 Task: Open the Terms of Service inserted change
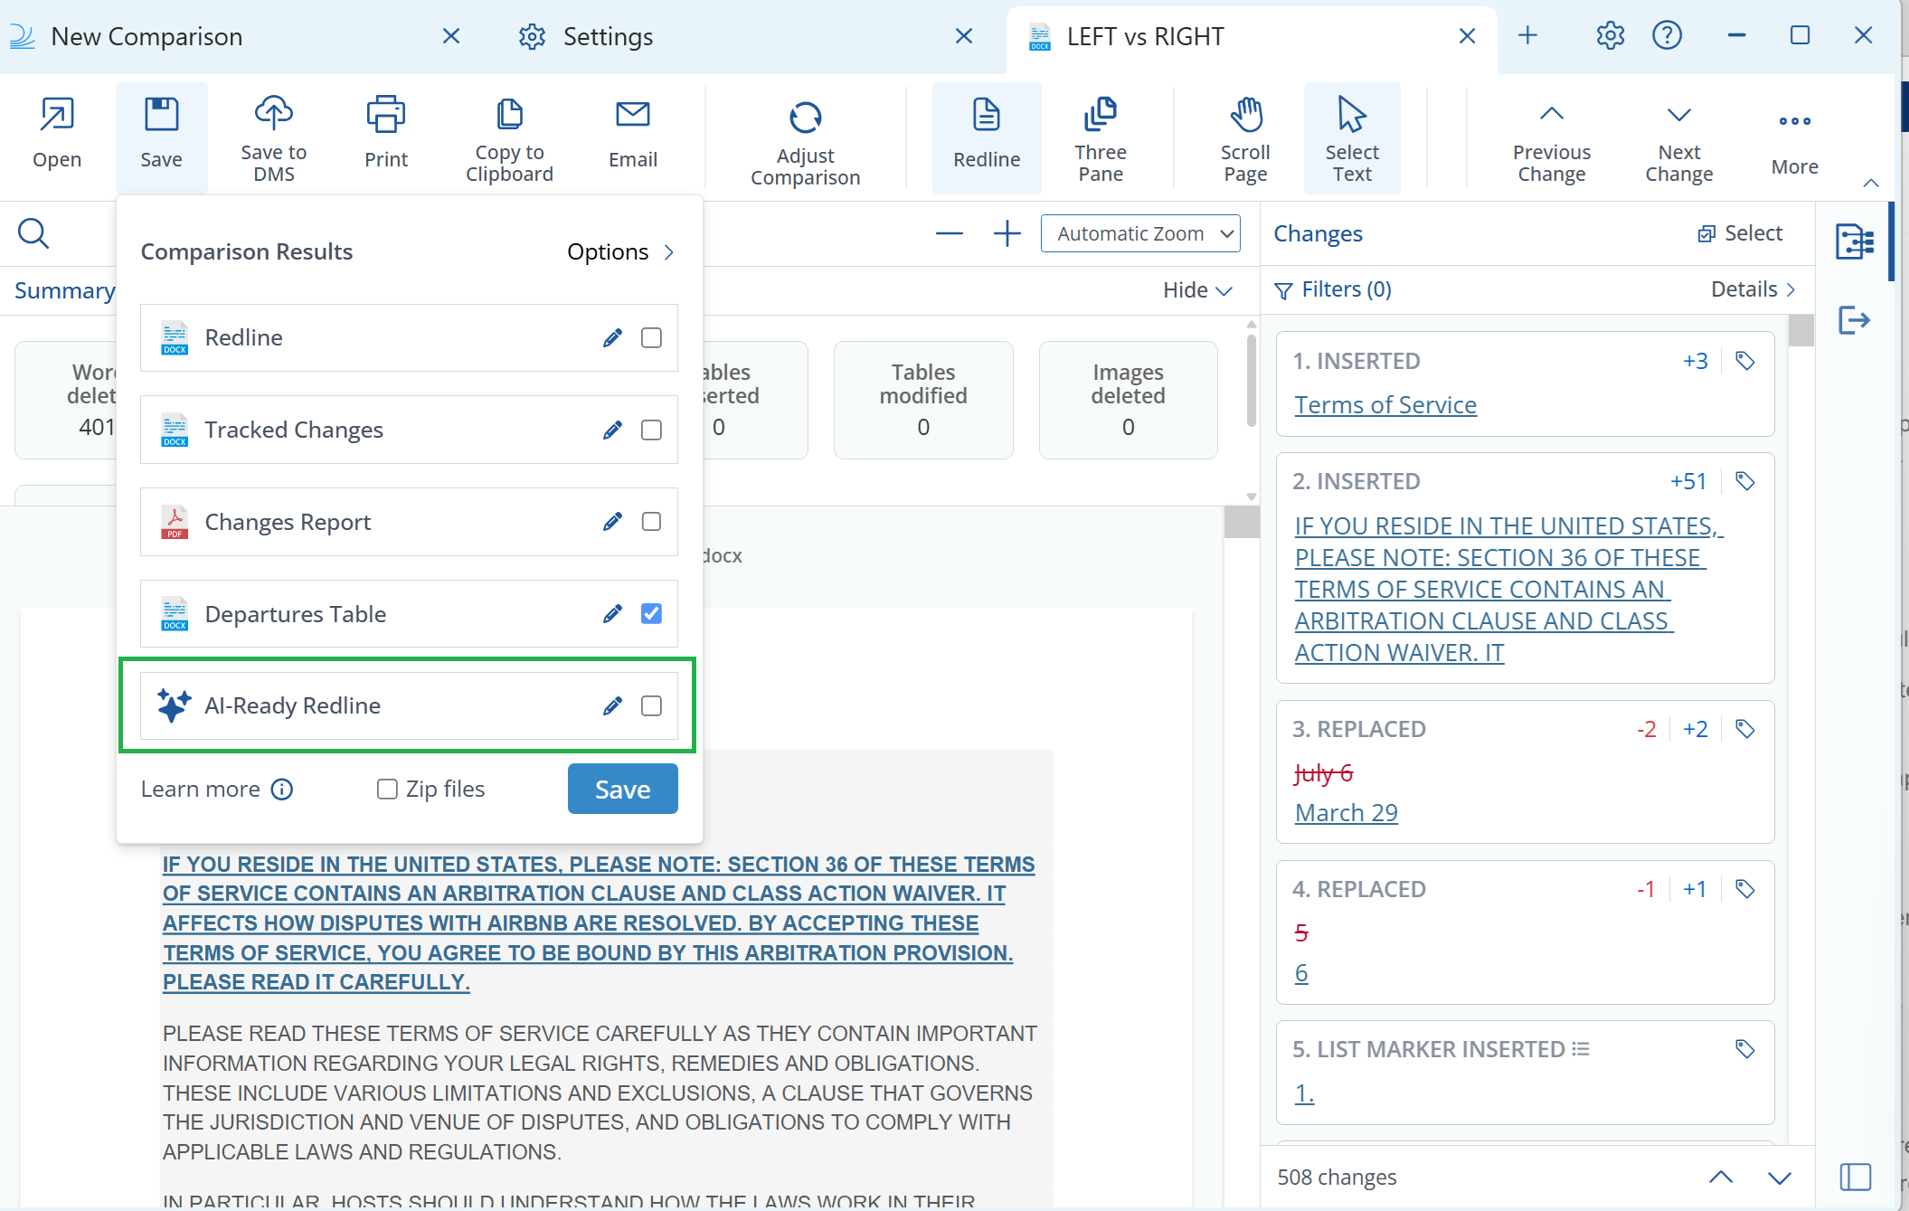[x=1385, y=404]
